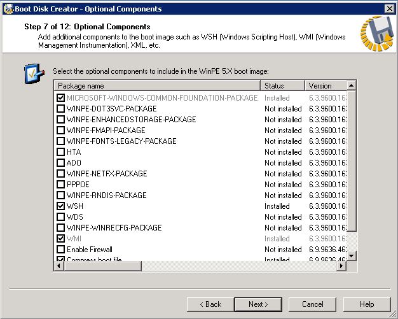
Task: Tick the Enable Firewall checkbox
Action: click(60, 250)
